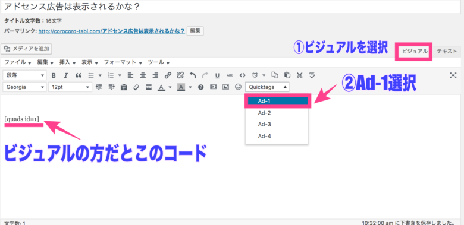Remove link with the unlink icon
Image resolution: width=464 pixels, height=225 pixels.
(180, 75)
